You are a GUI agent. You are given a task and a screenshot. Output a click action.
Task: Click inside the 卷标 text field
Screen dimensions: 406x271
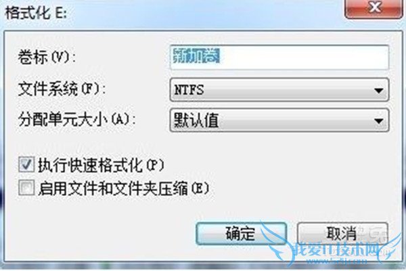[279, 58]
